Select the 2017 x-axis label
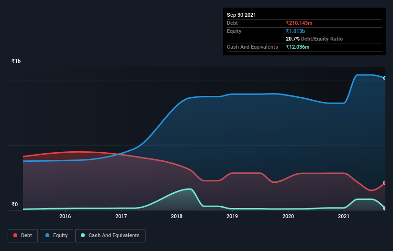 tap(121, 216)
